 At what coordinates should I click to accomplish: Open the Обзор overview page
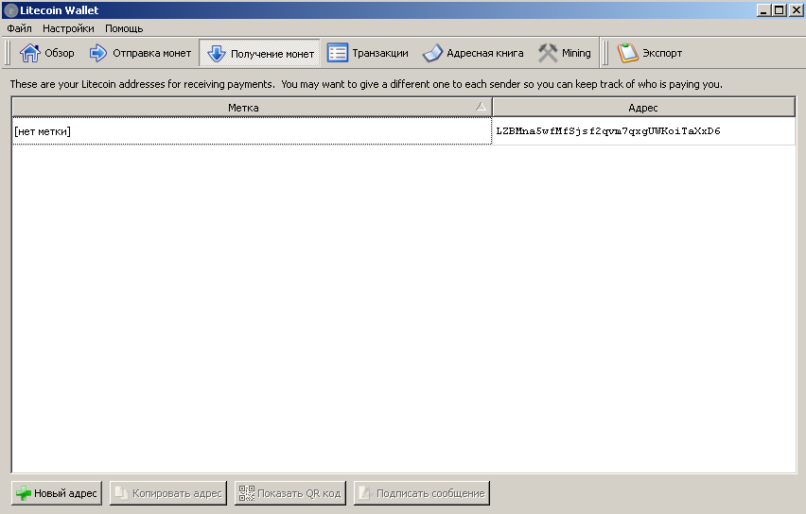point(46,53)
